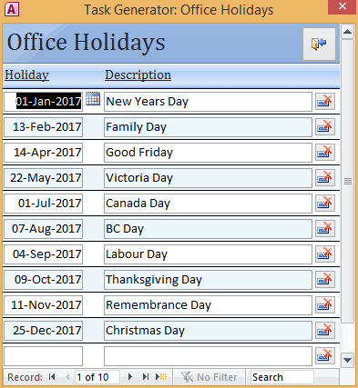
Task: Delete the Victoria Day record
Action: coord(325,178)
